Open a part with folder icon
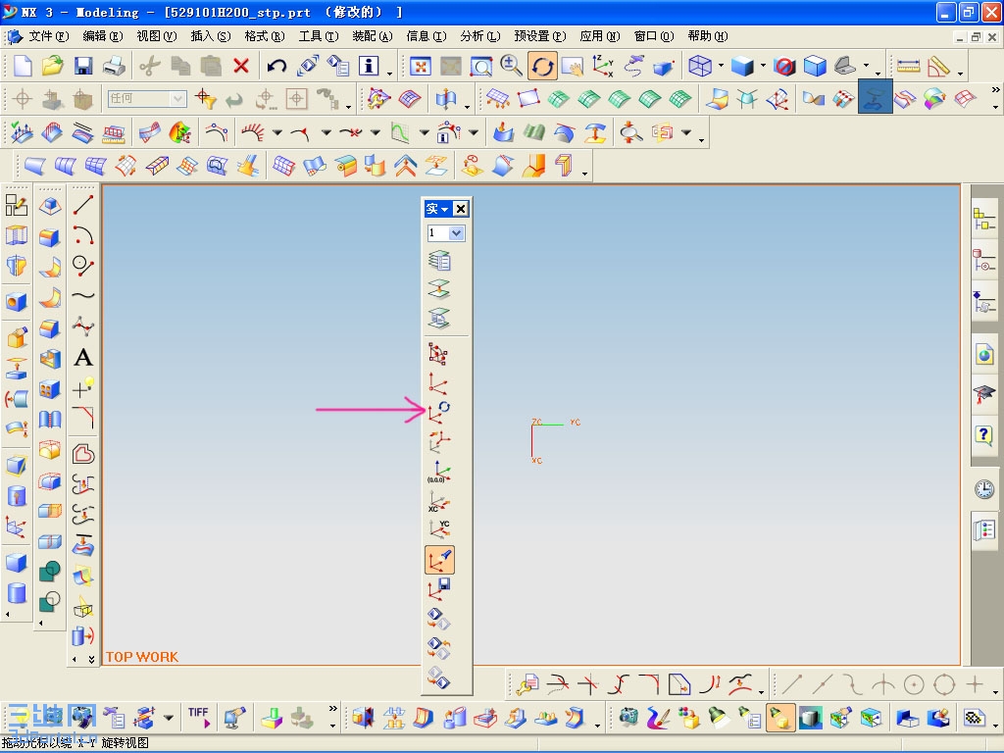This screenshot has height=753, width=1004. point(53,66)
